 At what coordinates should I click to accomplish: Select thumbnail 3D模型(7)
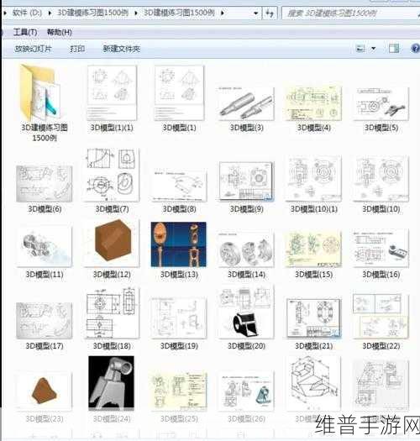(x=112, y=175)
